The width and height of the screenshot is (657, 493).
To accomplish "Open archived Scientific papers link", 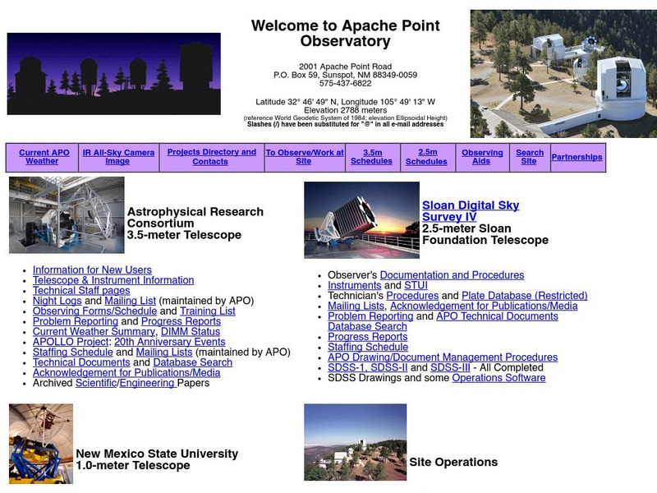I will [96, 383].
